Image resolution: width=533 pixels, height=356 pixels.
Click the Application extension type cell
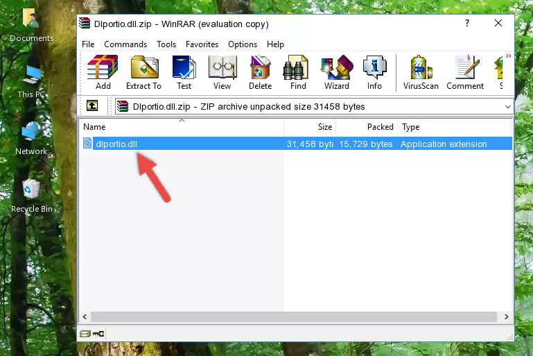coord(444,144)
